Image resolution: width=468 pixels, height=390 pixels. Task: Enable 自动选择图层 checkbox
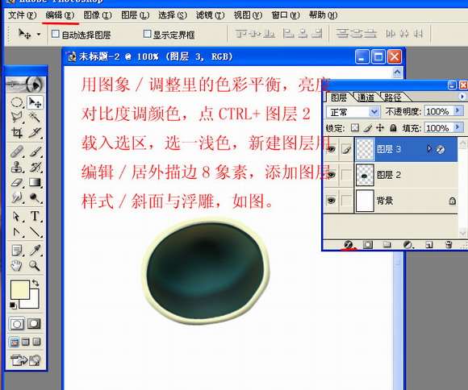[x=55, y=34]
